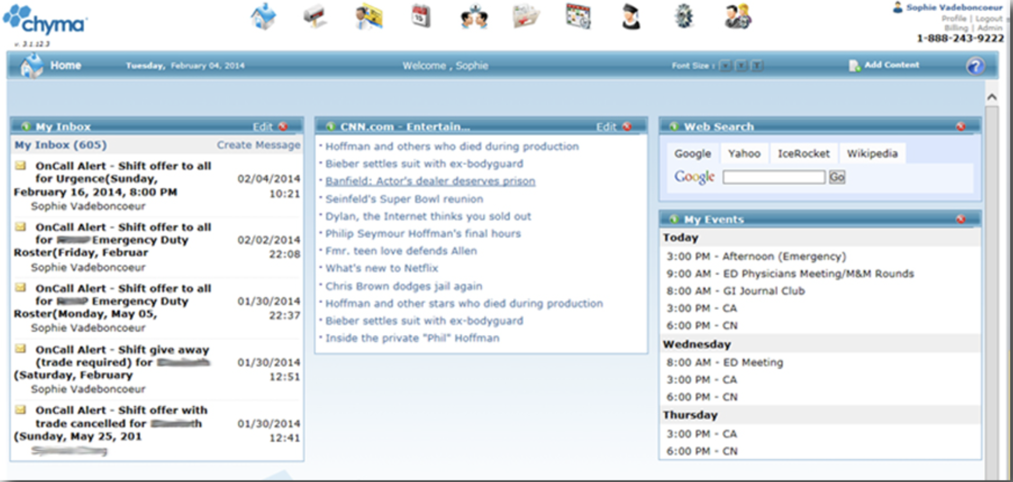
Task: Open headline 'Dylan, the Internet thinks you sold out'
Action: (x=428, y=216)
